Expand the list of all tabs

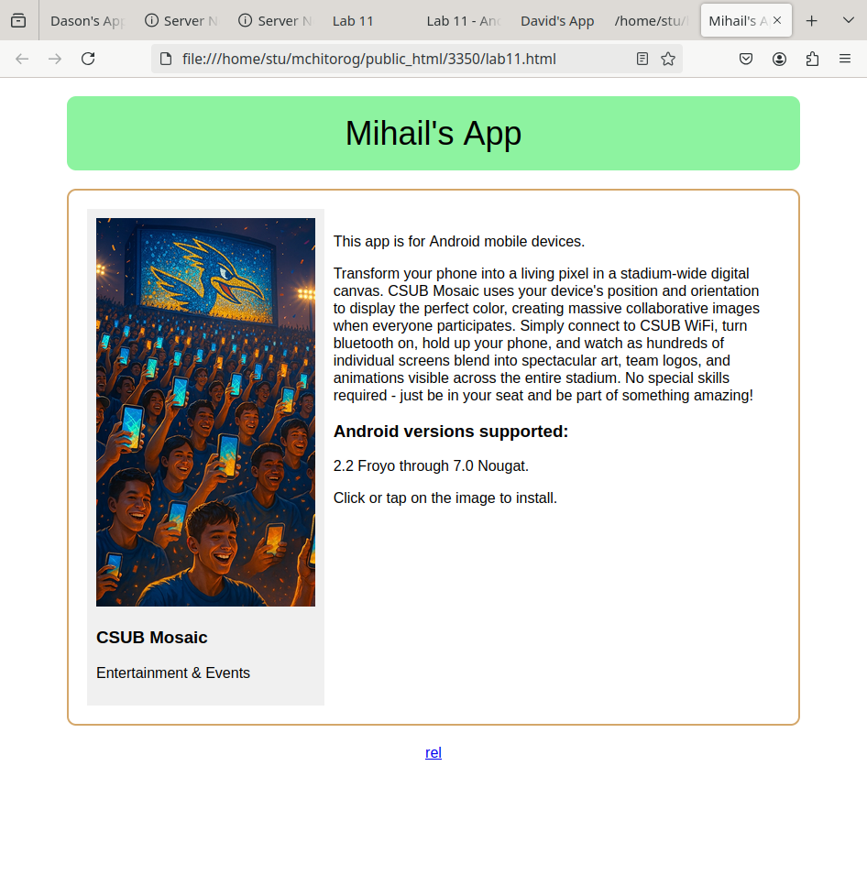tap(849, 21)
